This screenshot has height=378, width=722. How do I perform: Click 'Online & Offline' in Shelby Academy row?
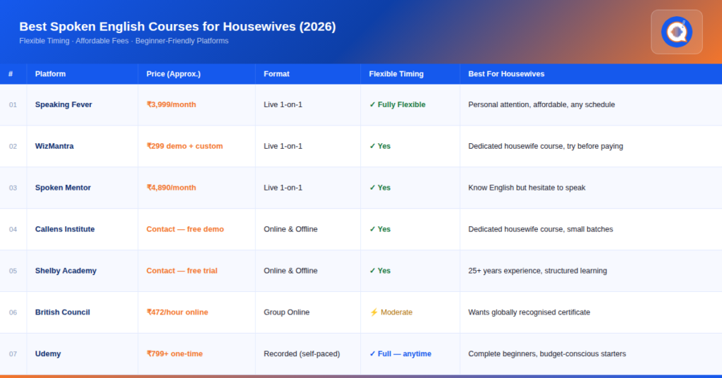pyautogui.click(x=290, y=271)
